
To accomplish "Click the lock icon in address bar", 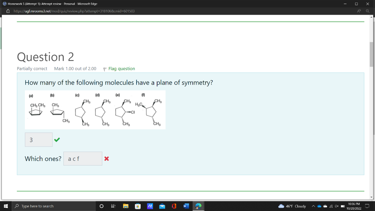I will pyautogui.click(x=7, y=11).
